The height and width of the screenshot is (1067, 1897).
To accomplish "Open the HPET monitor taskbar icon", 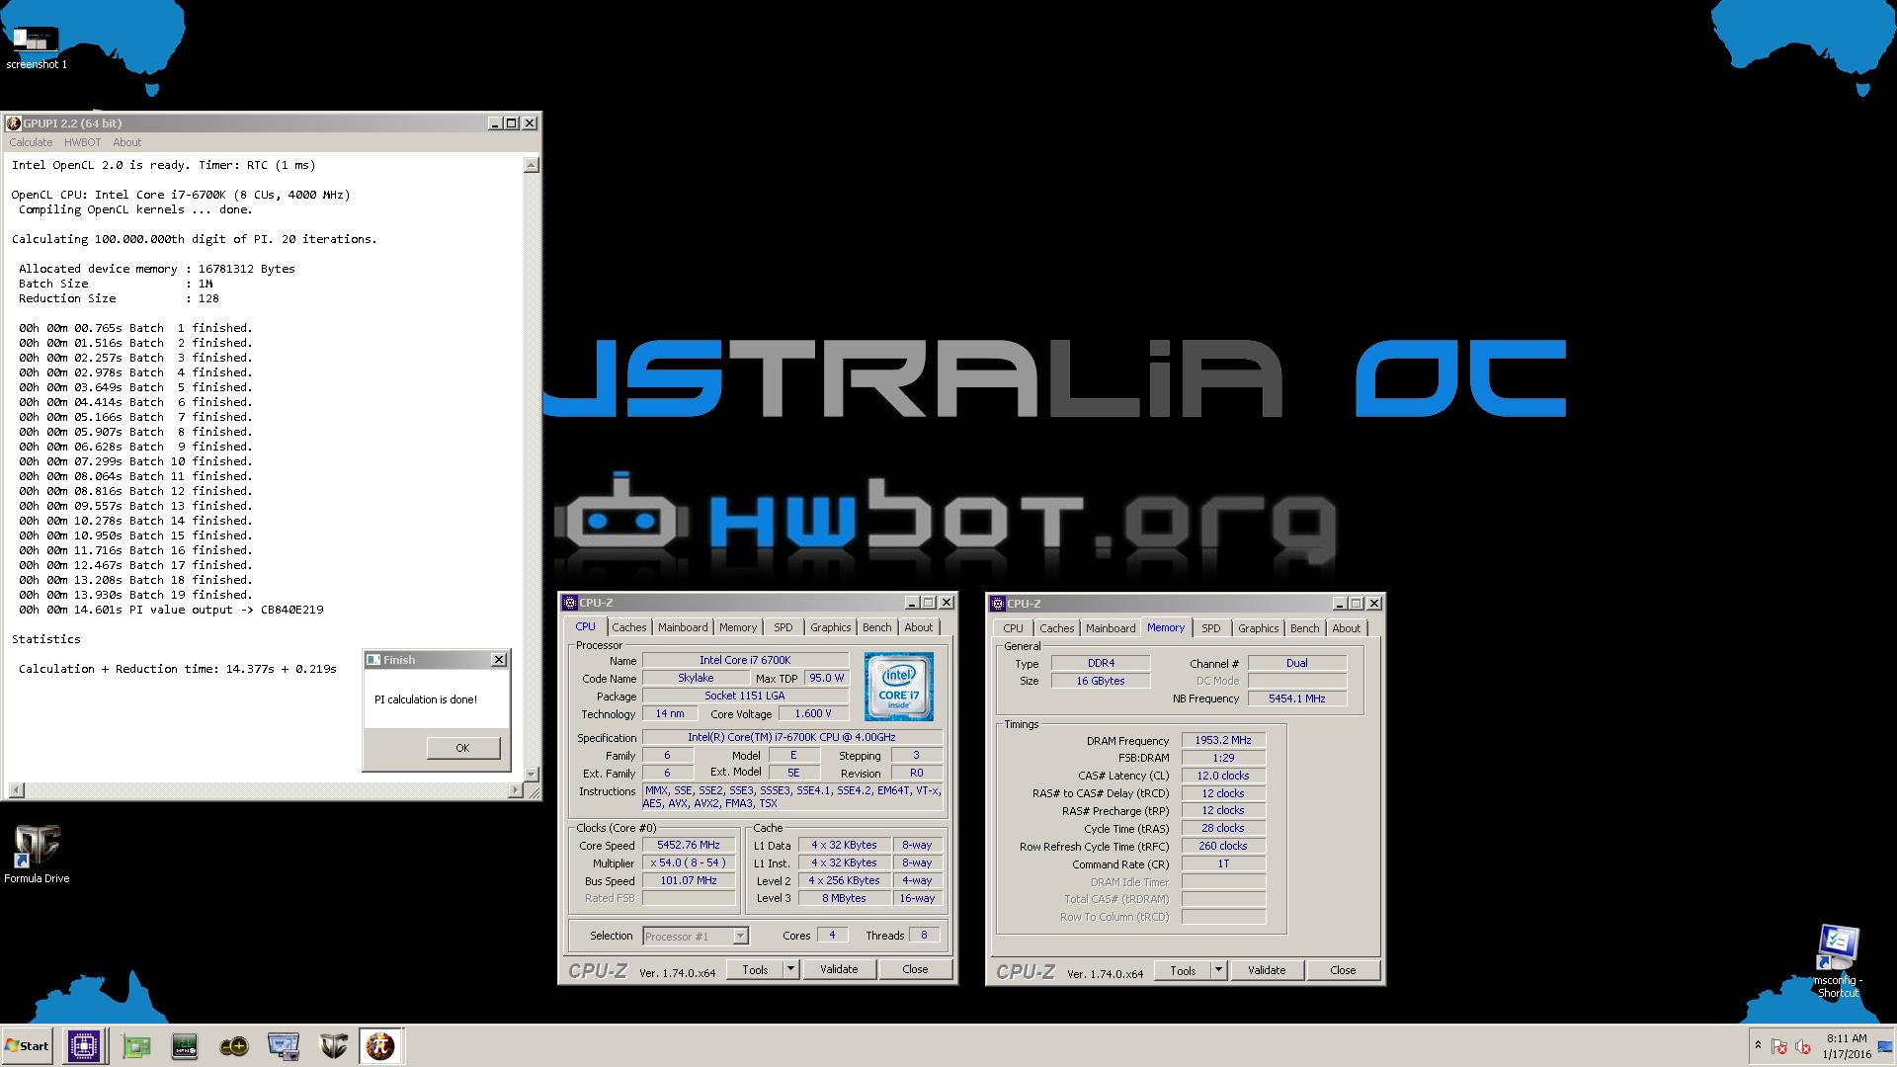I will (185, 1045).
